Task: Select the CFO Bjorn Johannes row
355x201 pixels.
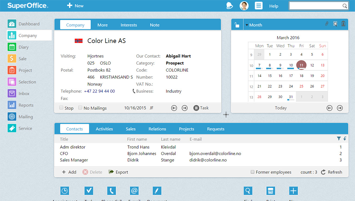Action: click(x=201, y=153)
